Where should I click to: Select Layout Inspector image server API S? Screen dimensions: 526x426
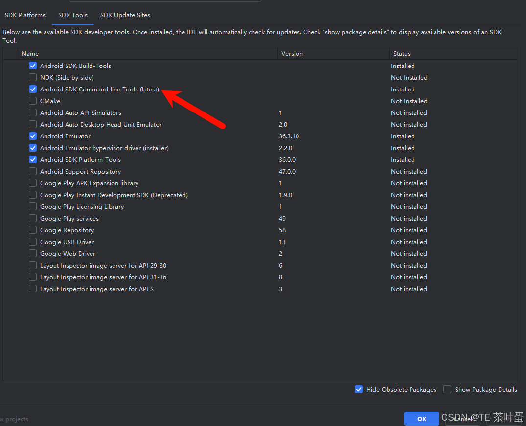click(97, 289)
